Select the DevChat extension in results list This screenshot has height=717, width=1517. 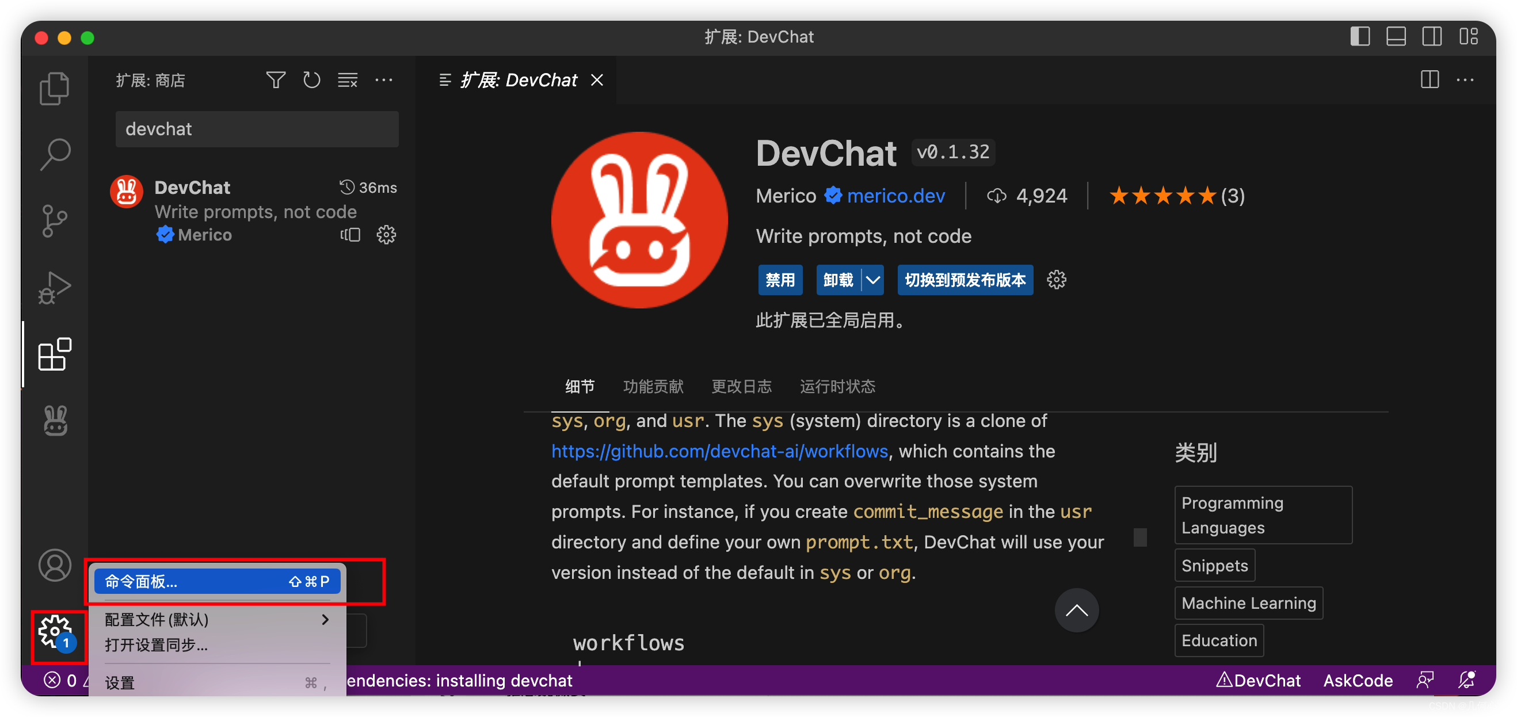point(252,211)
